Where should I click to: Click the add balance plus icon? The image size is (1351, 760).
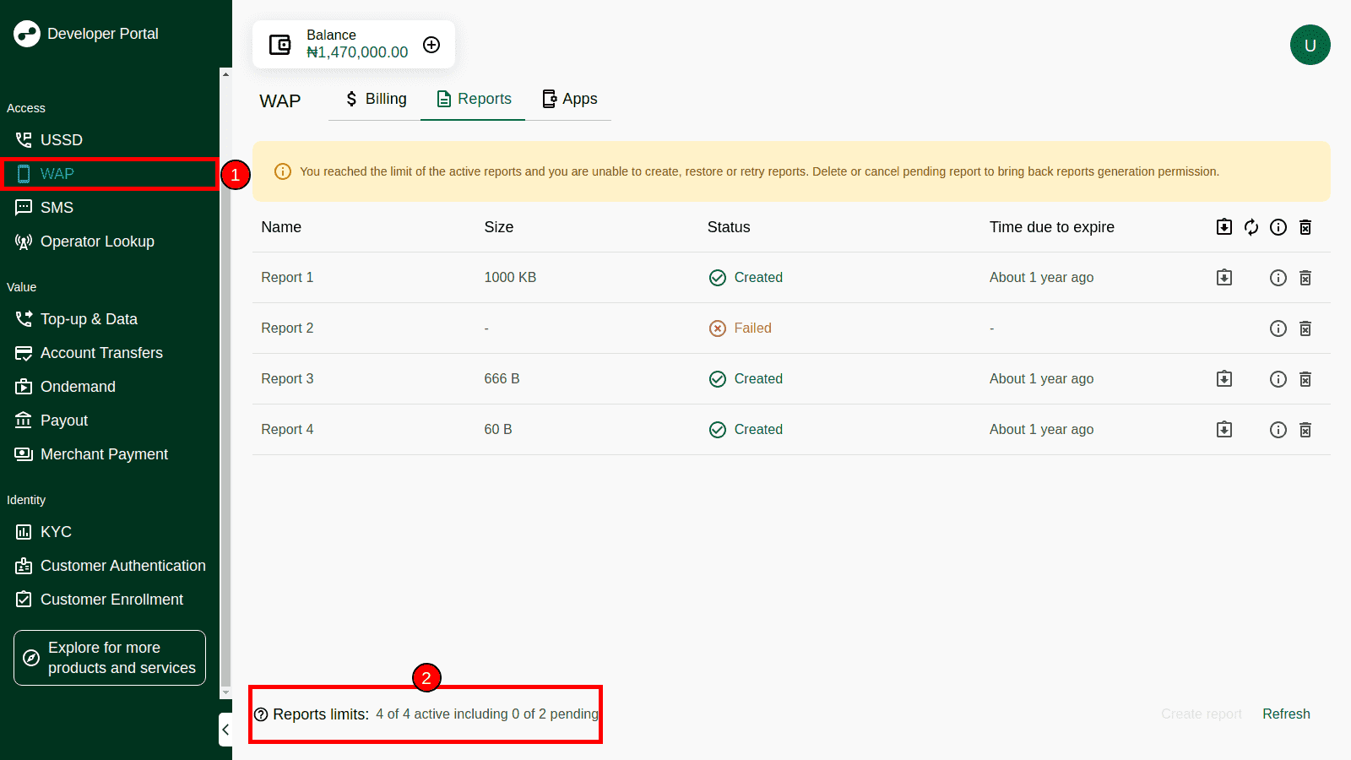coord(431,45)
